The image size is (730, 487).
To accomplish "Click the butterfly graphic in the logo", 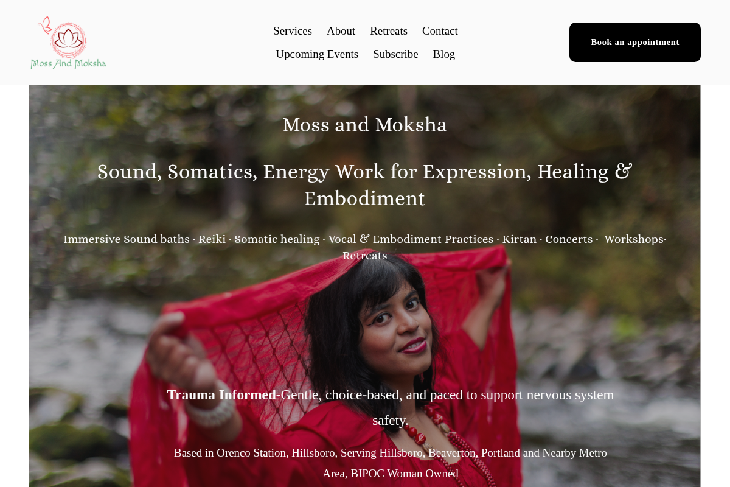I will (44, 25).
